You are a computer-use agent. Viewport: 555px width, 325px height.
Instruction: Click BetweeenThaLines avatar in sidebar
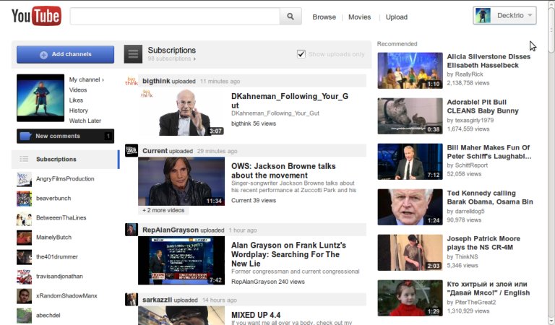(x=24, y=218)
